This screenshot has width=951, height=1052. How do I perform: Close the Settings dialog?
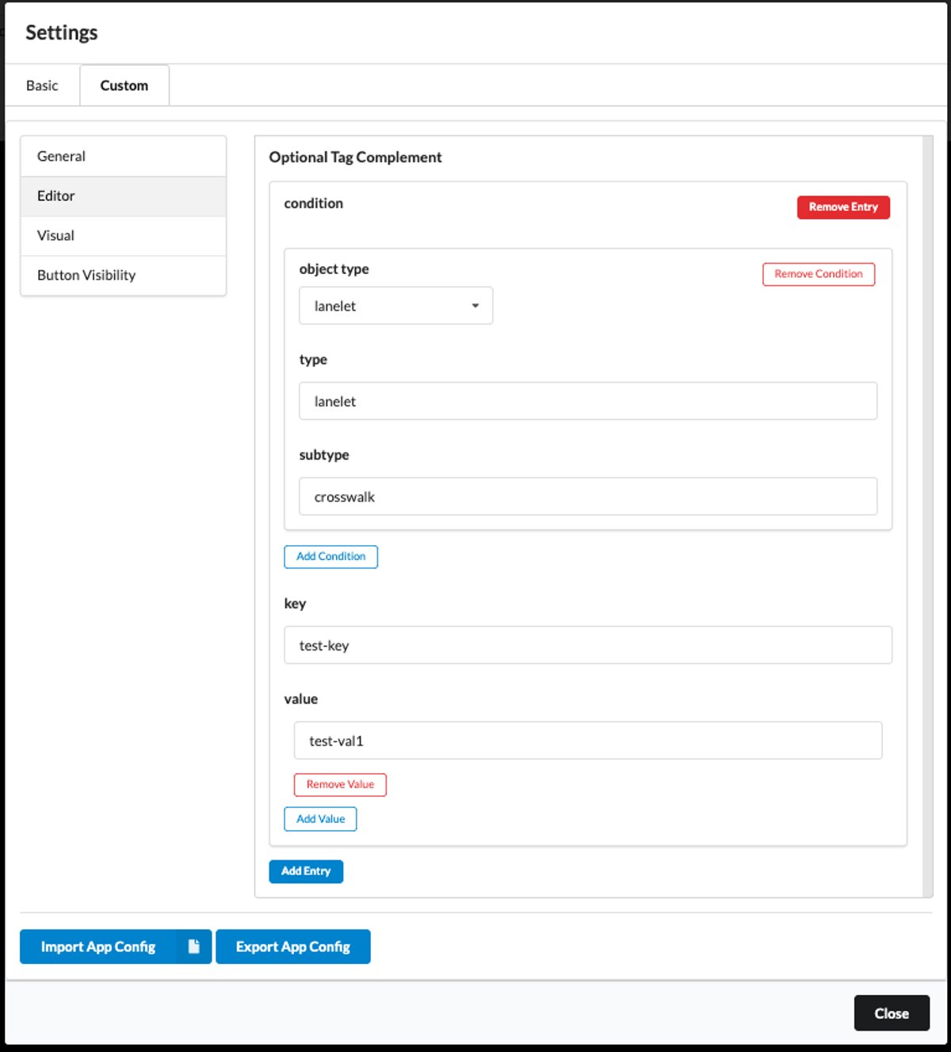coord(892,1013)
